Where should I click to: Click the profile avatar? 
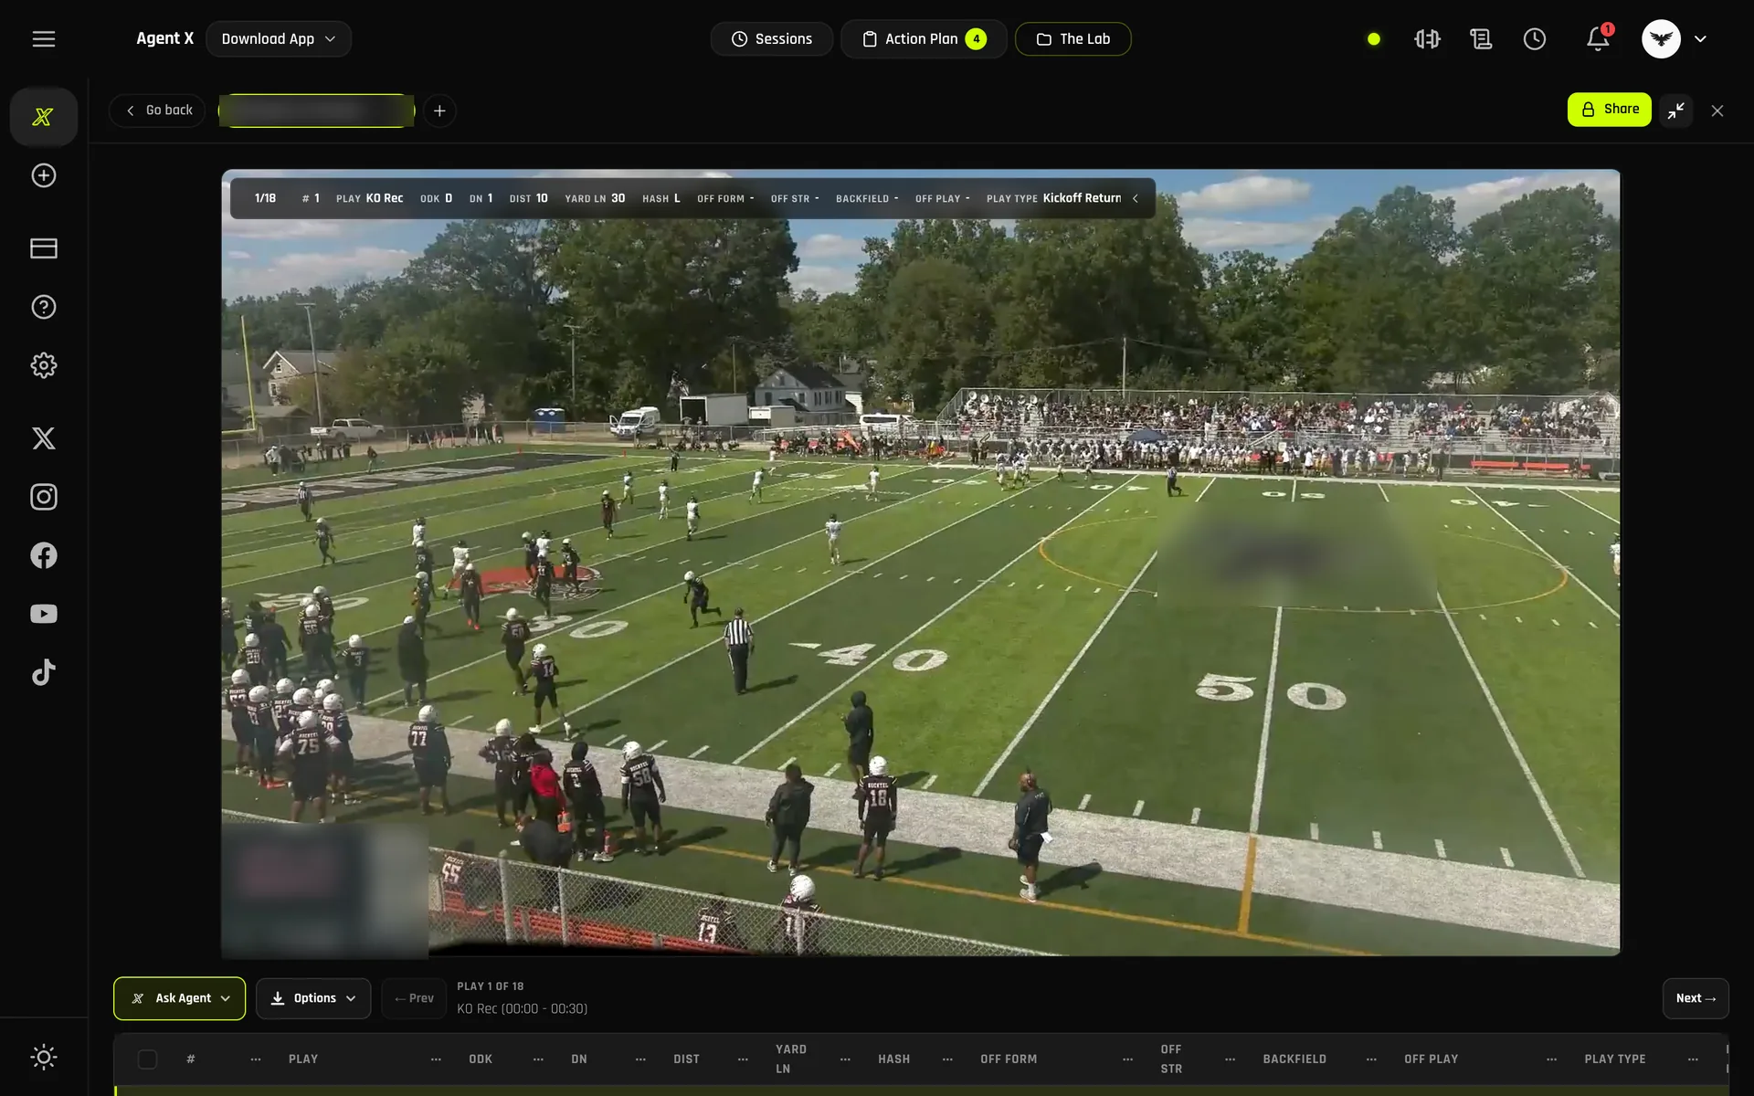(1661, 39)
